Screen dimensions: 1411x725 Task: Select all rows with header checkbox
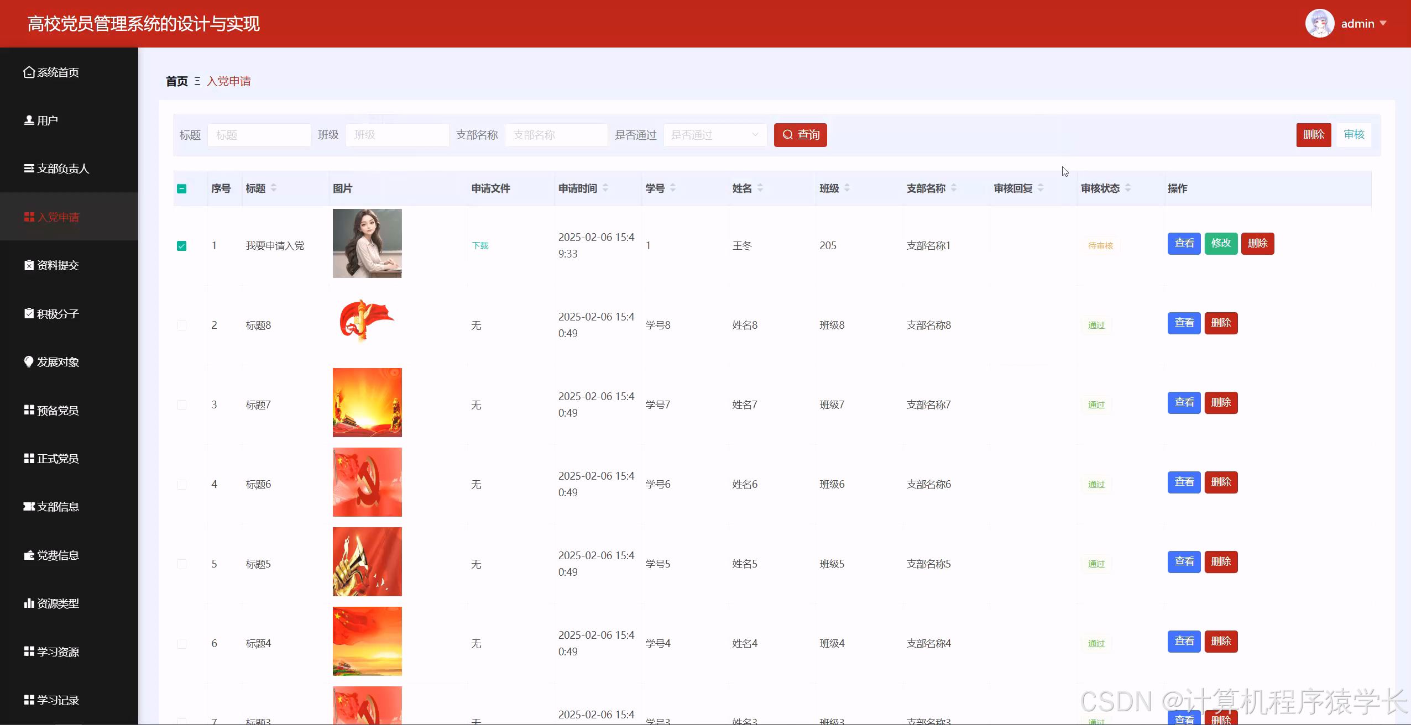182,188
